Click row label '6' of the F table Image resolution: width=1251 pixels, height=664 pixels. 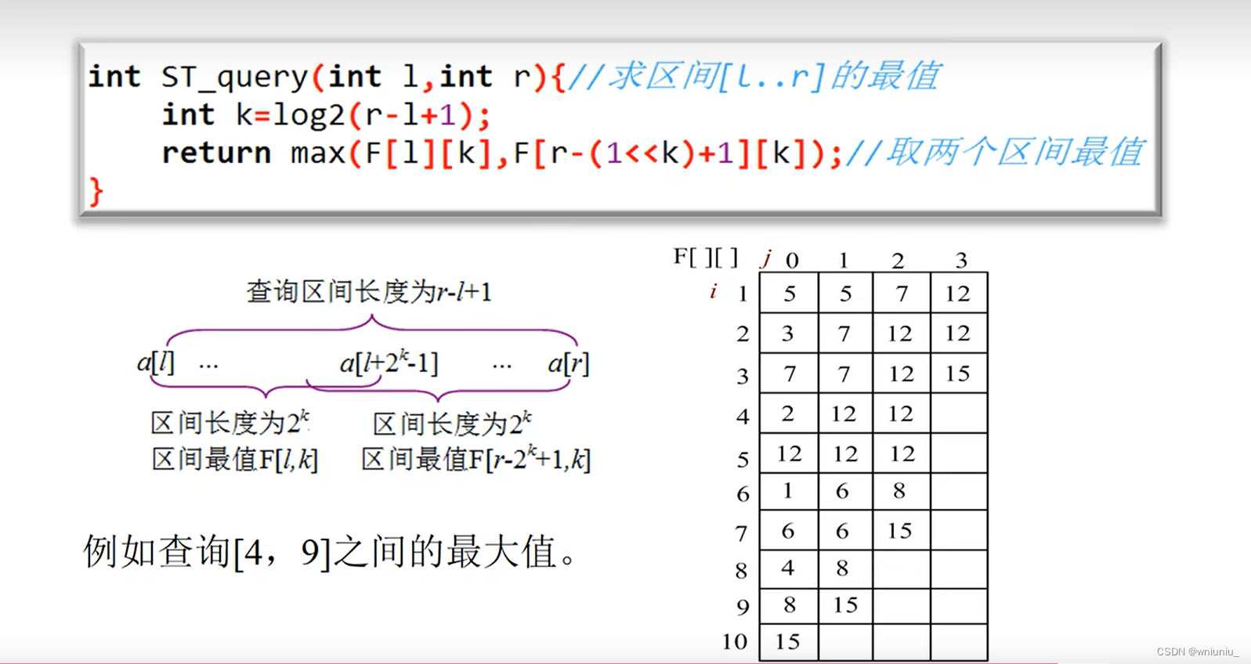point(743,495)
